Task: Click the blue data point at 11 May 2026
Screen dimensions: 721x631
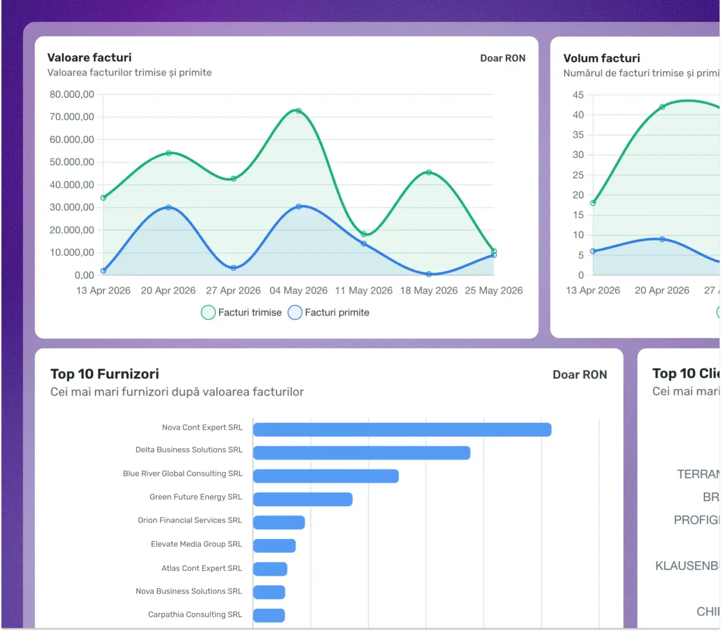Action: (364, 244)
